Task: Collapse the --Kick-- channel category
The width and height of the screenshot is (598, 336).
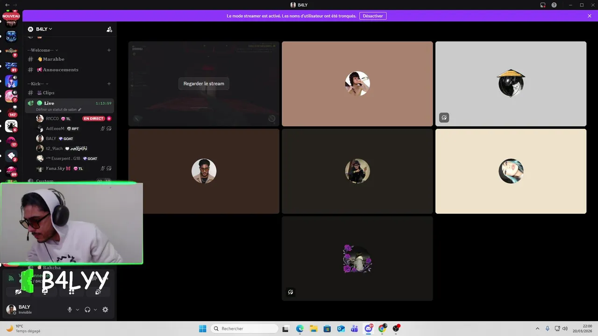Action: (37, 84)
